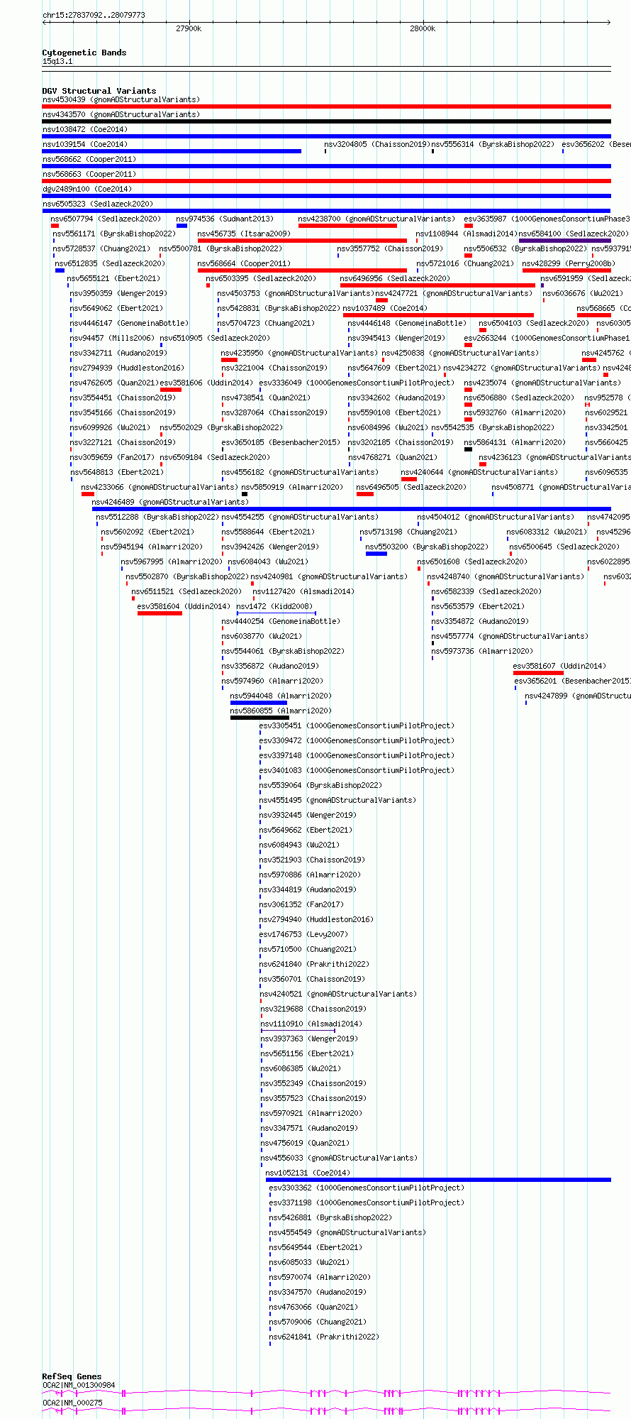Click the OCA2|NM_001300984 gene label

click(x=79, y=1385)
